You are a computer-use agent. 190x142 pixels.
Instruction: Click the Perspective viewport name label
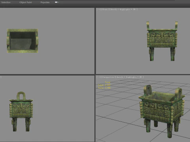(108, 77)
